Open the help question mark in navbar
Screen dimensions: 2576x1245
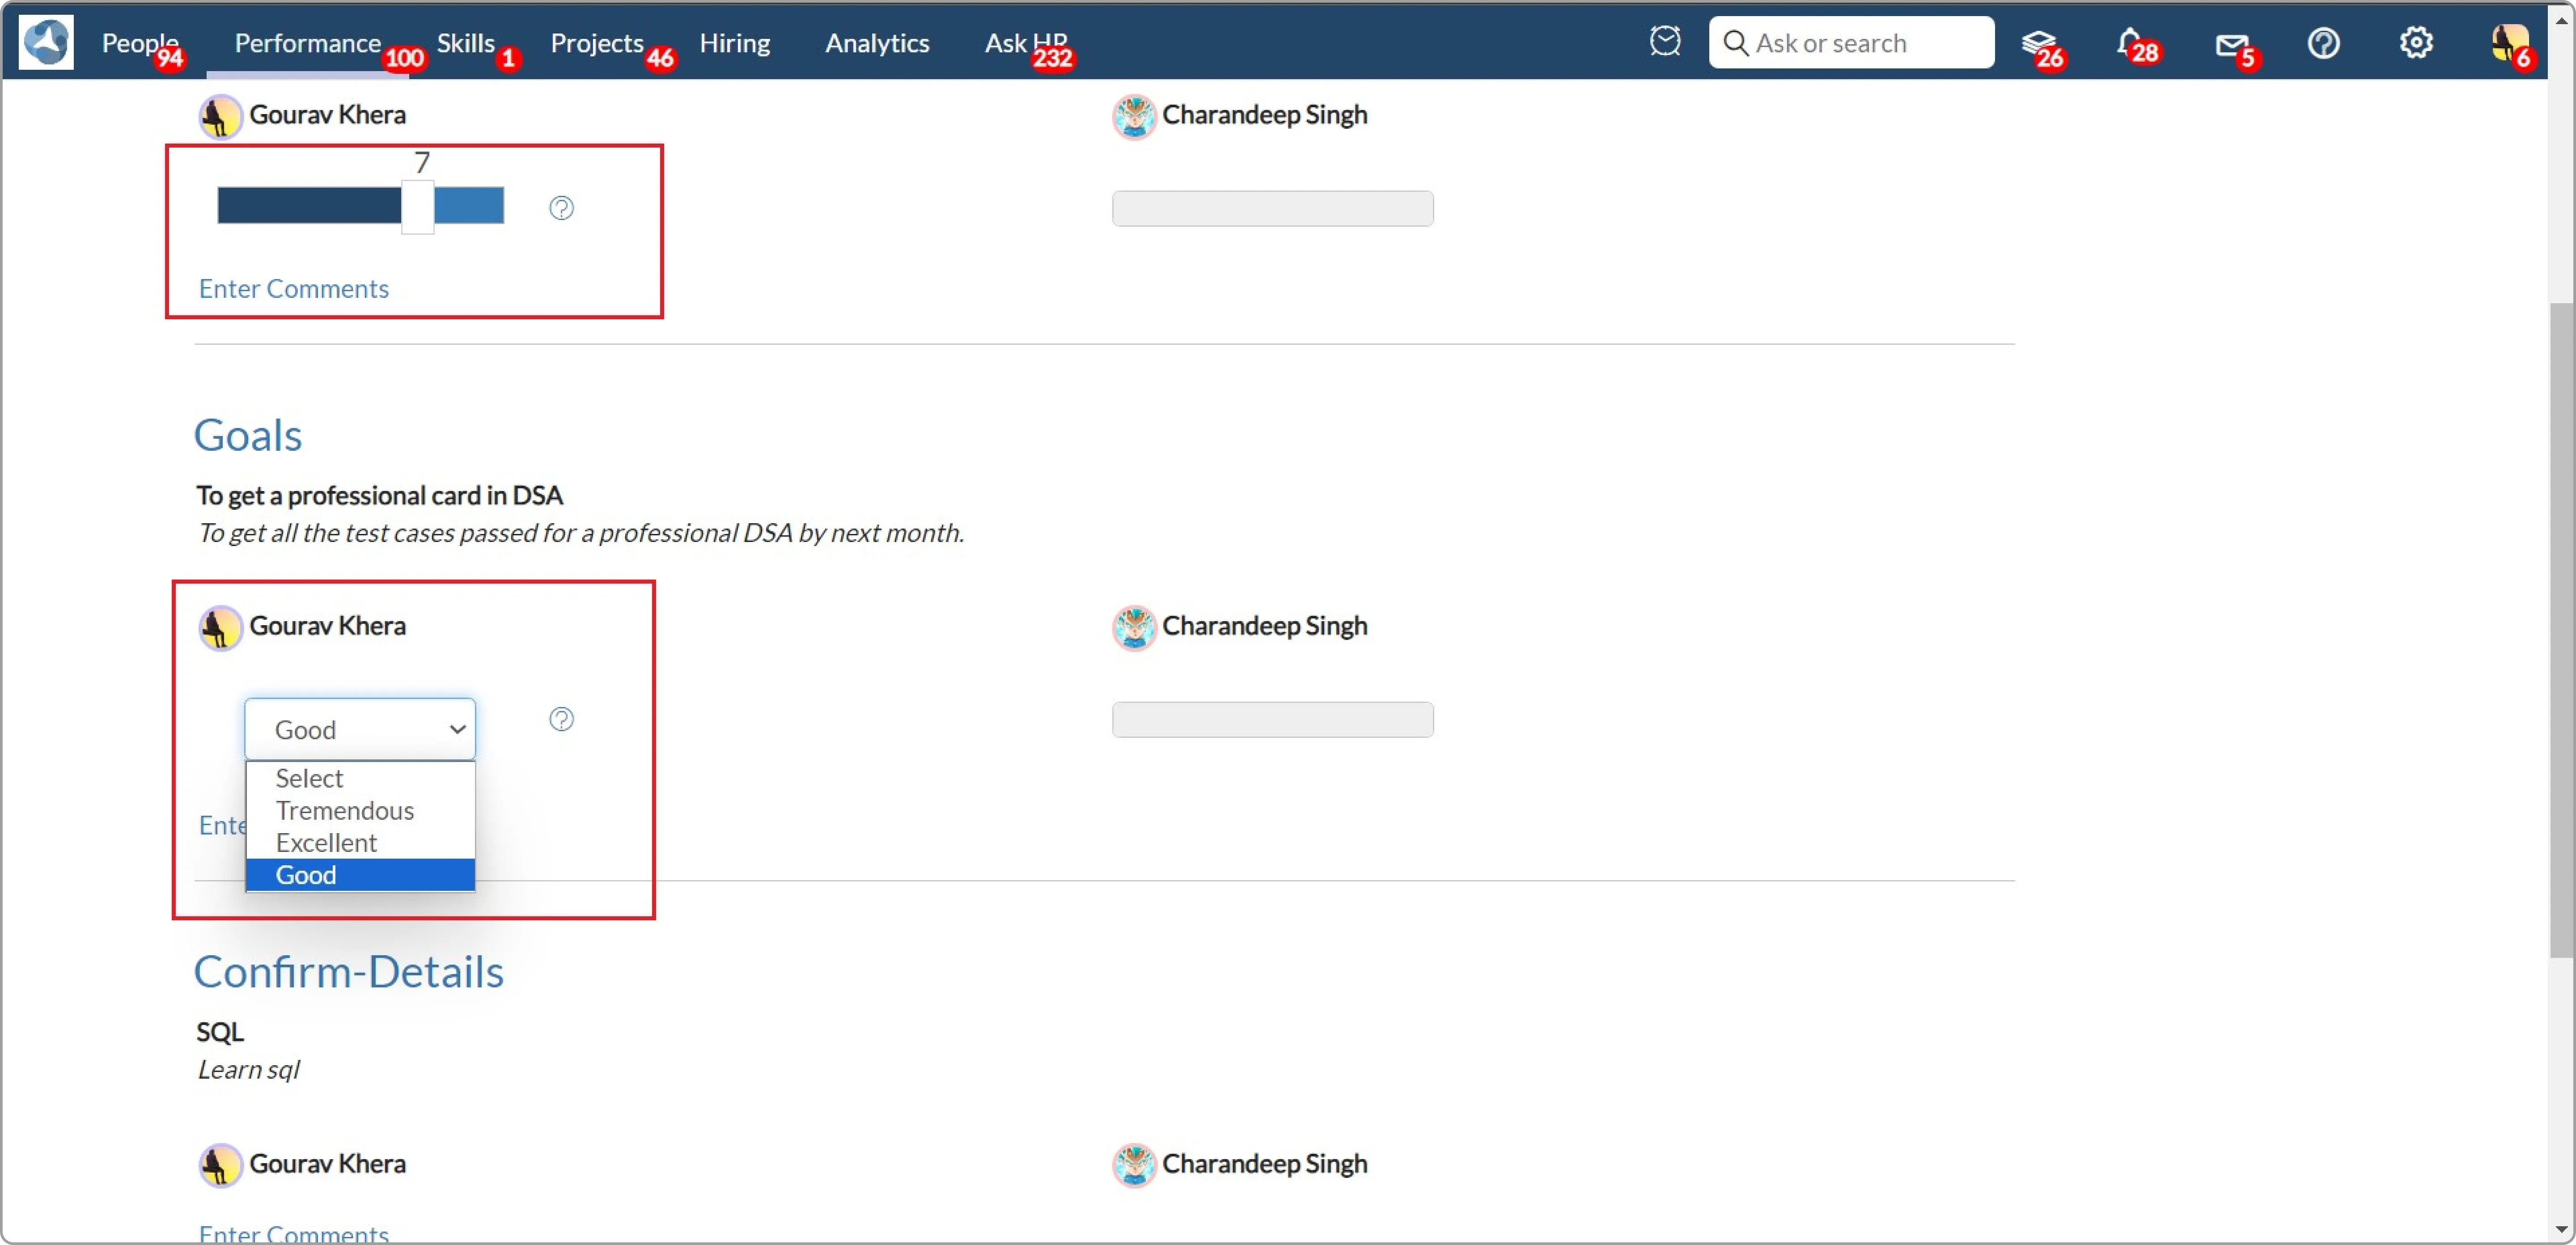point(2323,43)
